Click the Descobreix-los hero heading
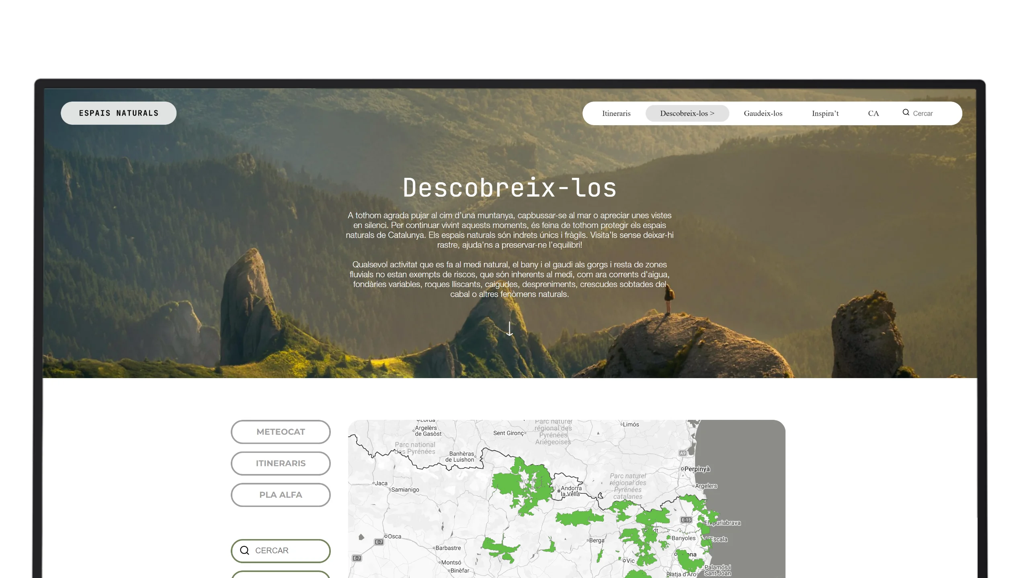 click(510, 187)
